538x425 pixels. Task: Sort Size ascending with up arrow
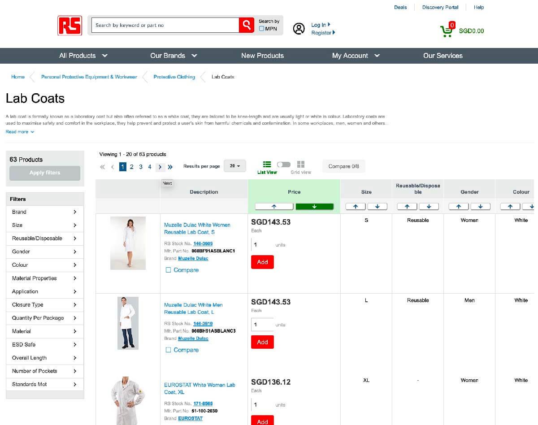[356, 207]
